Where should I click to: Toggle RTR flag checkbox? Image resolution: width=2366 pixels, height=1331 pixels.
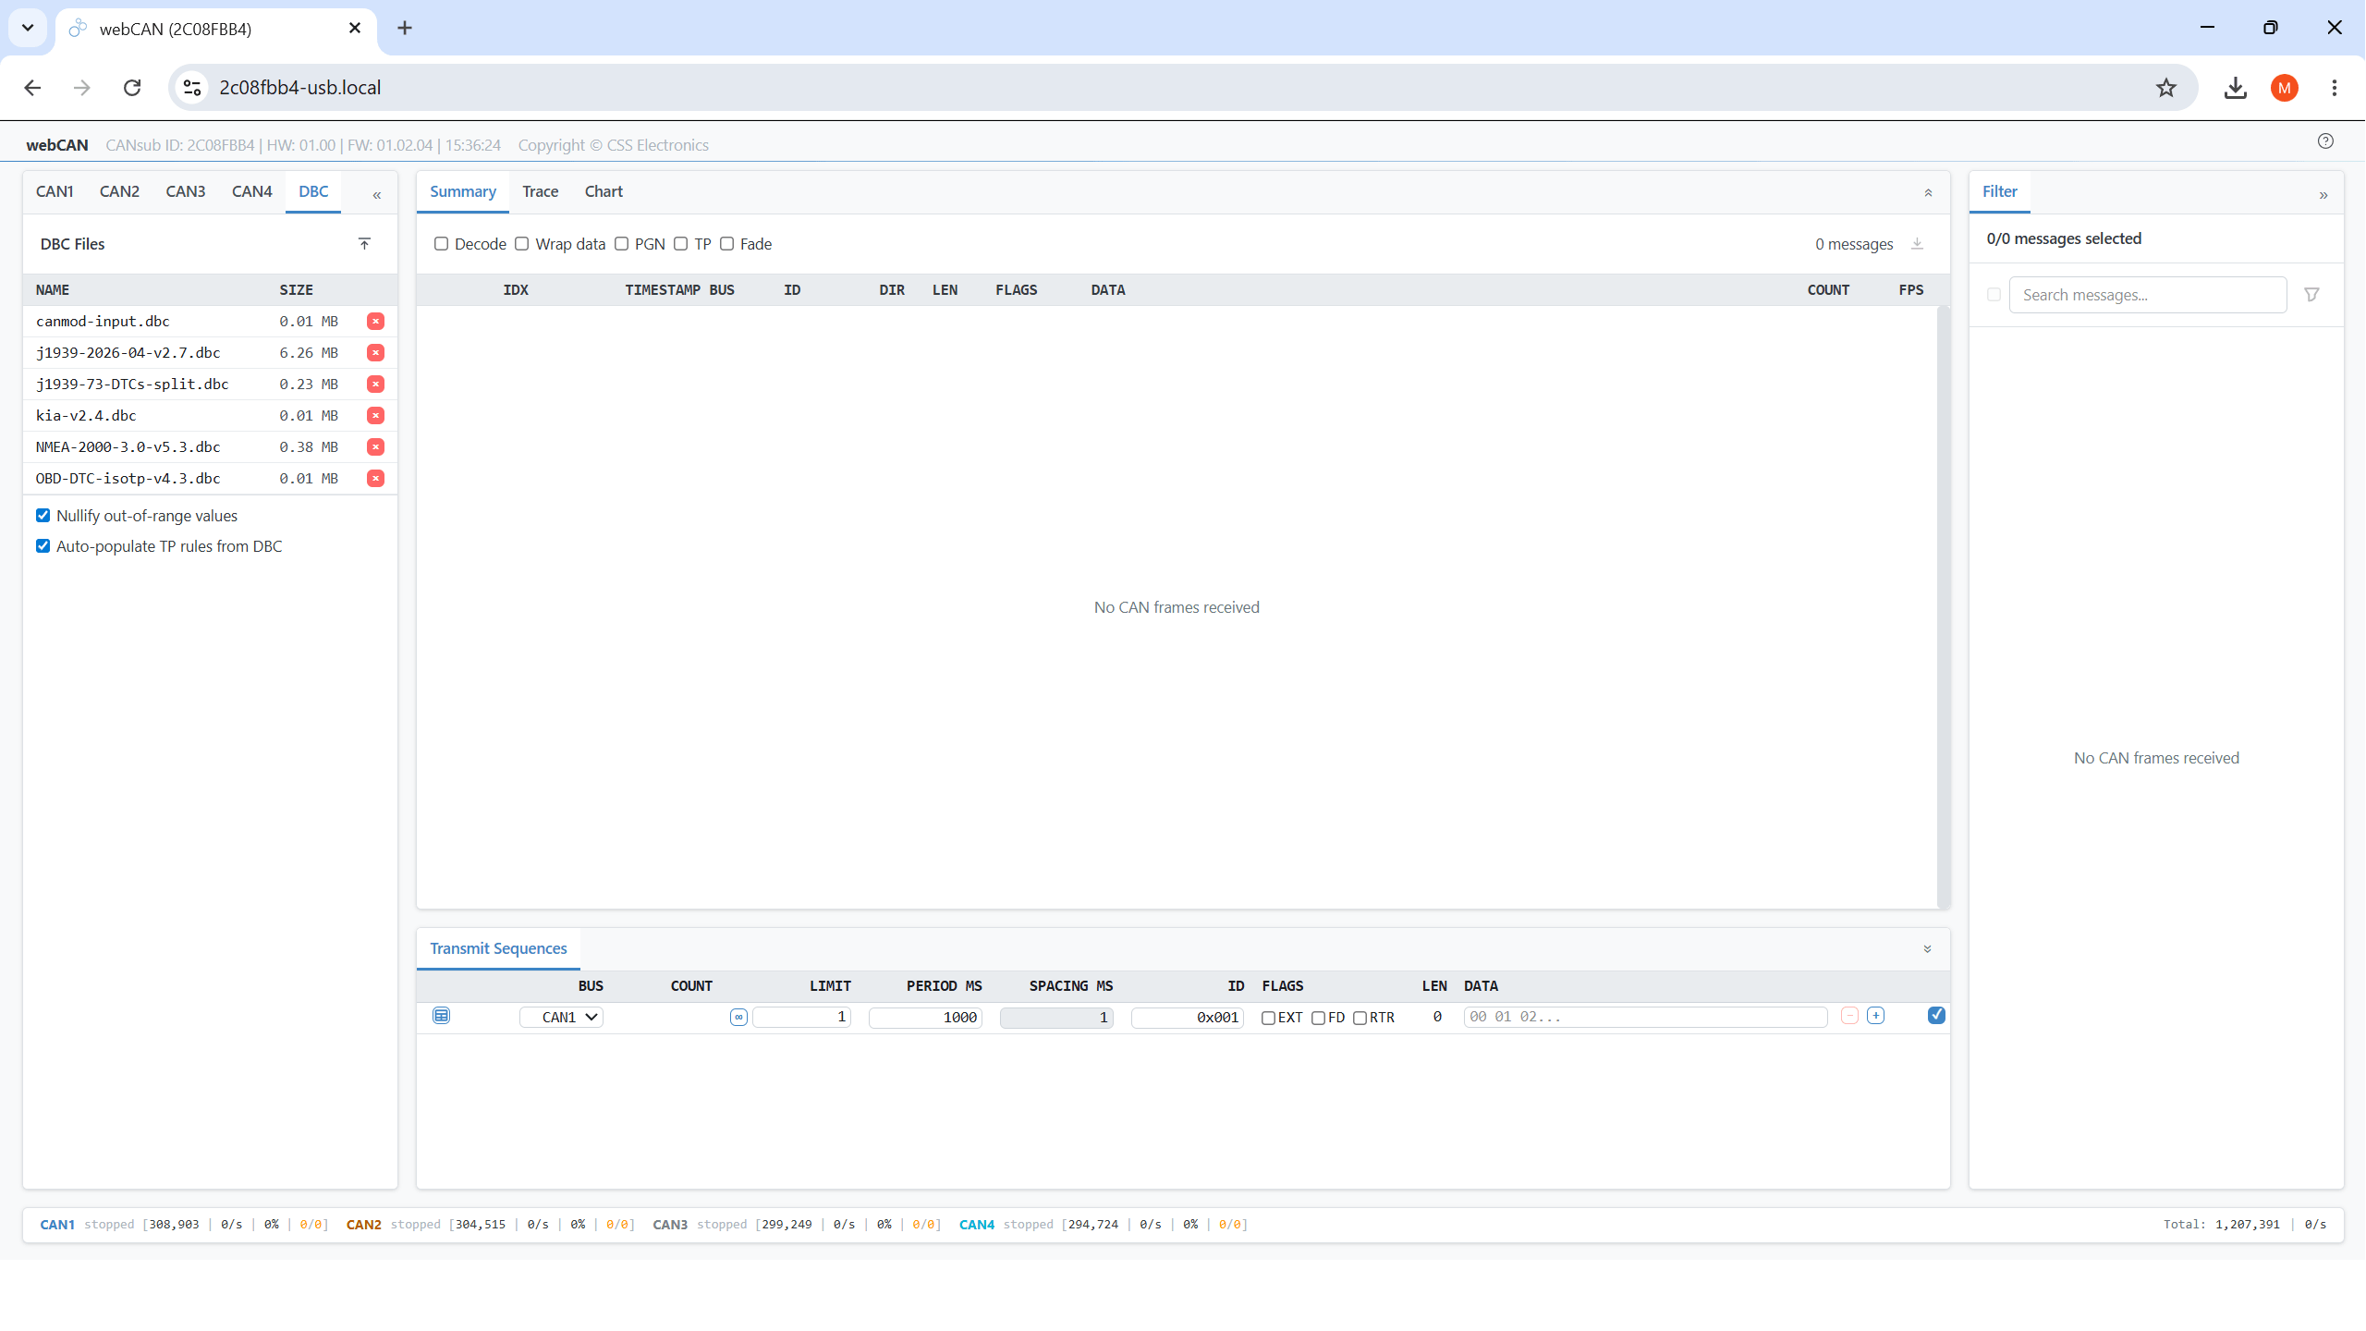1360,1018
